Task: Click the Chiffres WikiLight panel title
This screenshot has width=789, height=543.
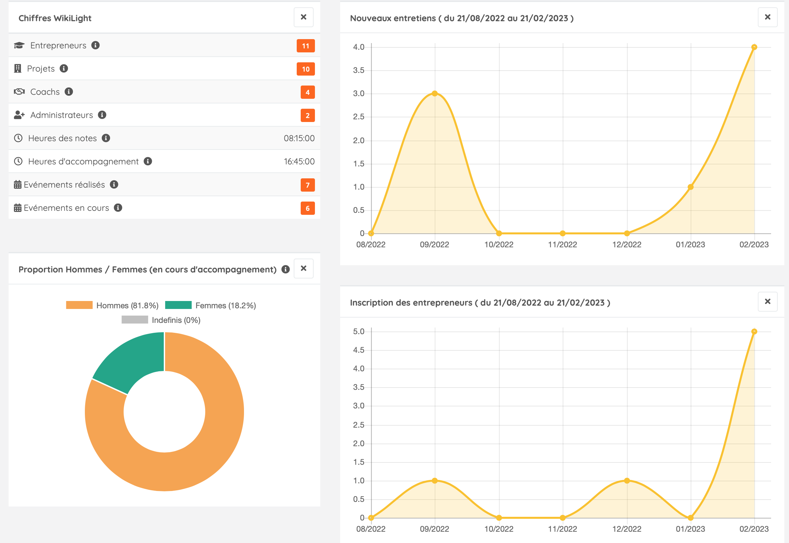Action: (55, 18)
